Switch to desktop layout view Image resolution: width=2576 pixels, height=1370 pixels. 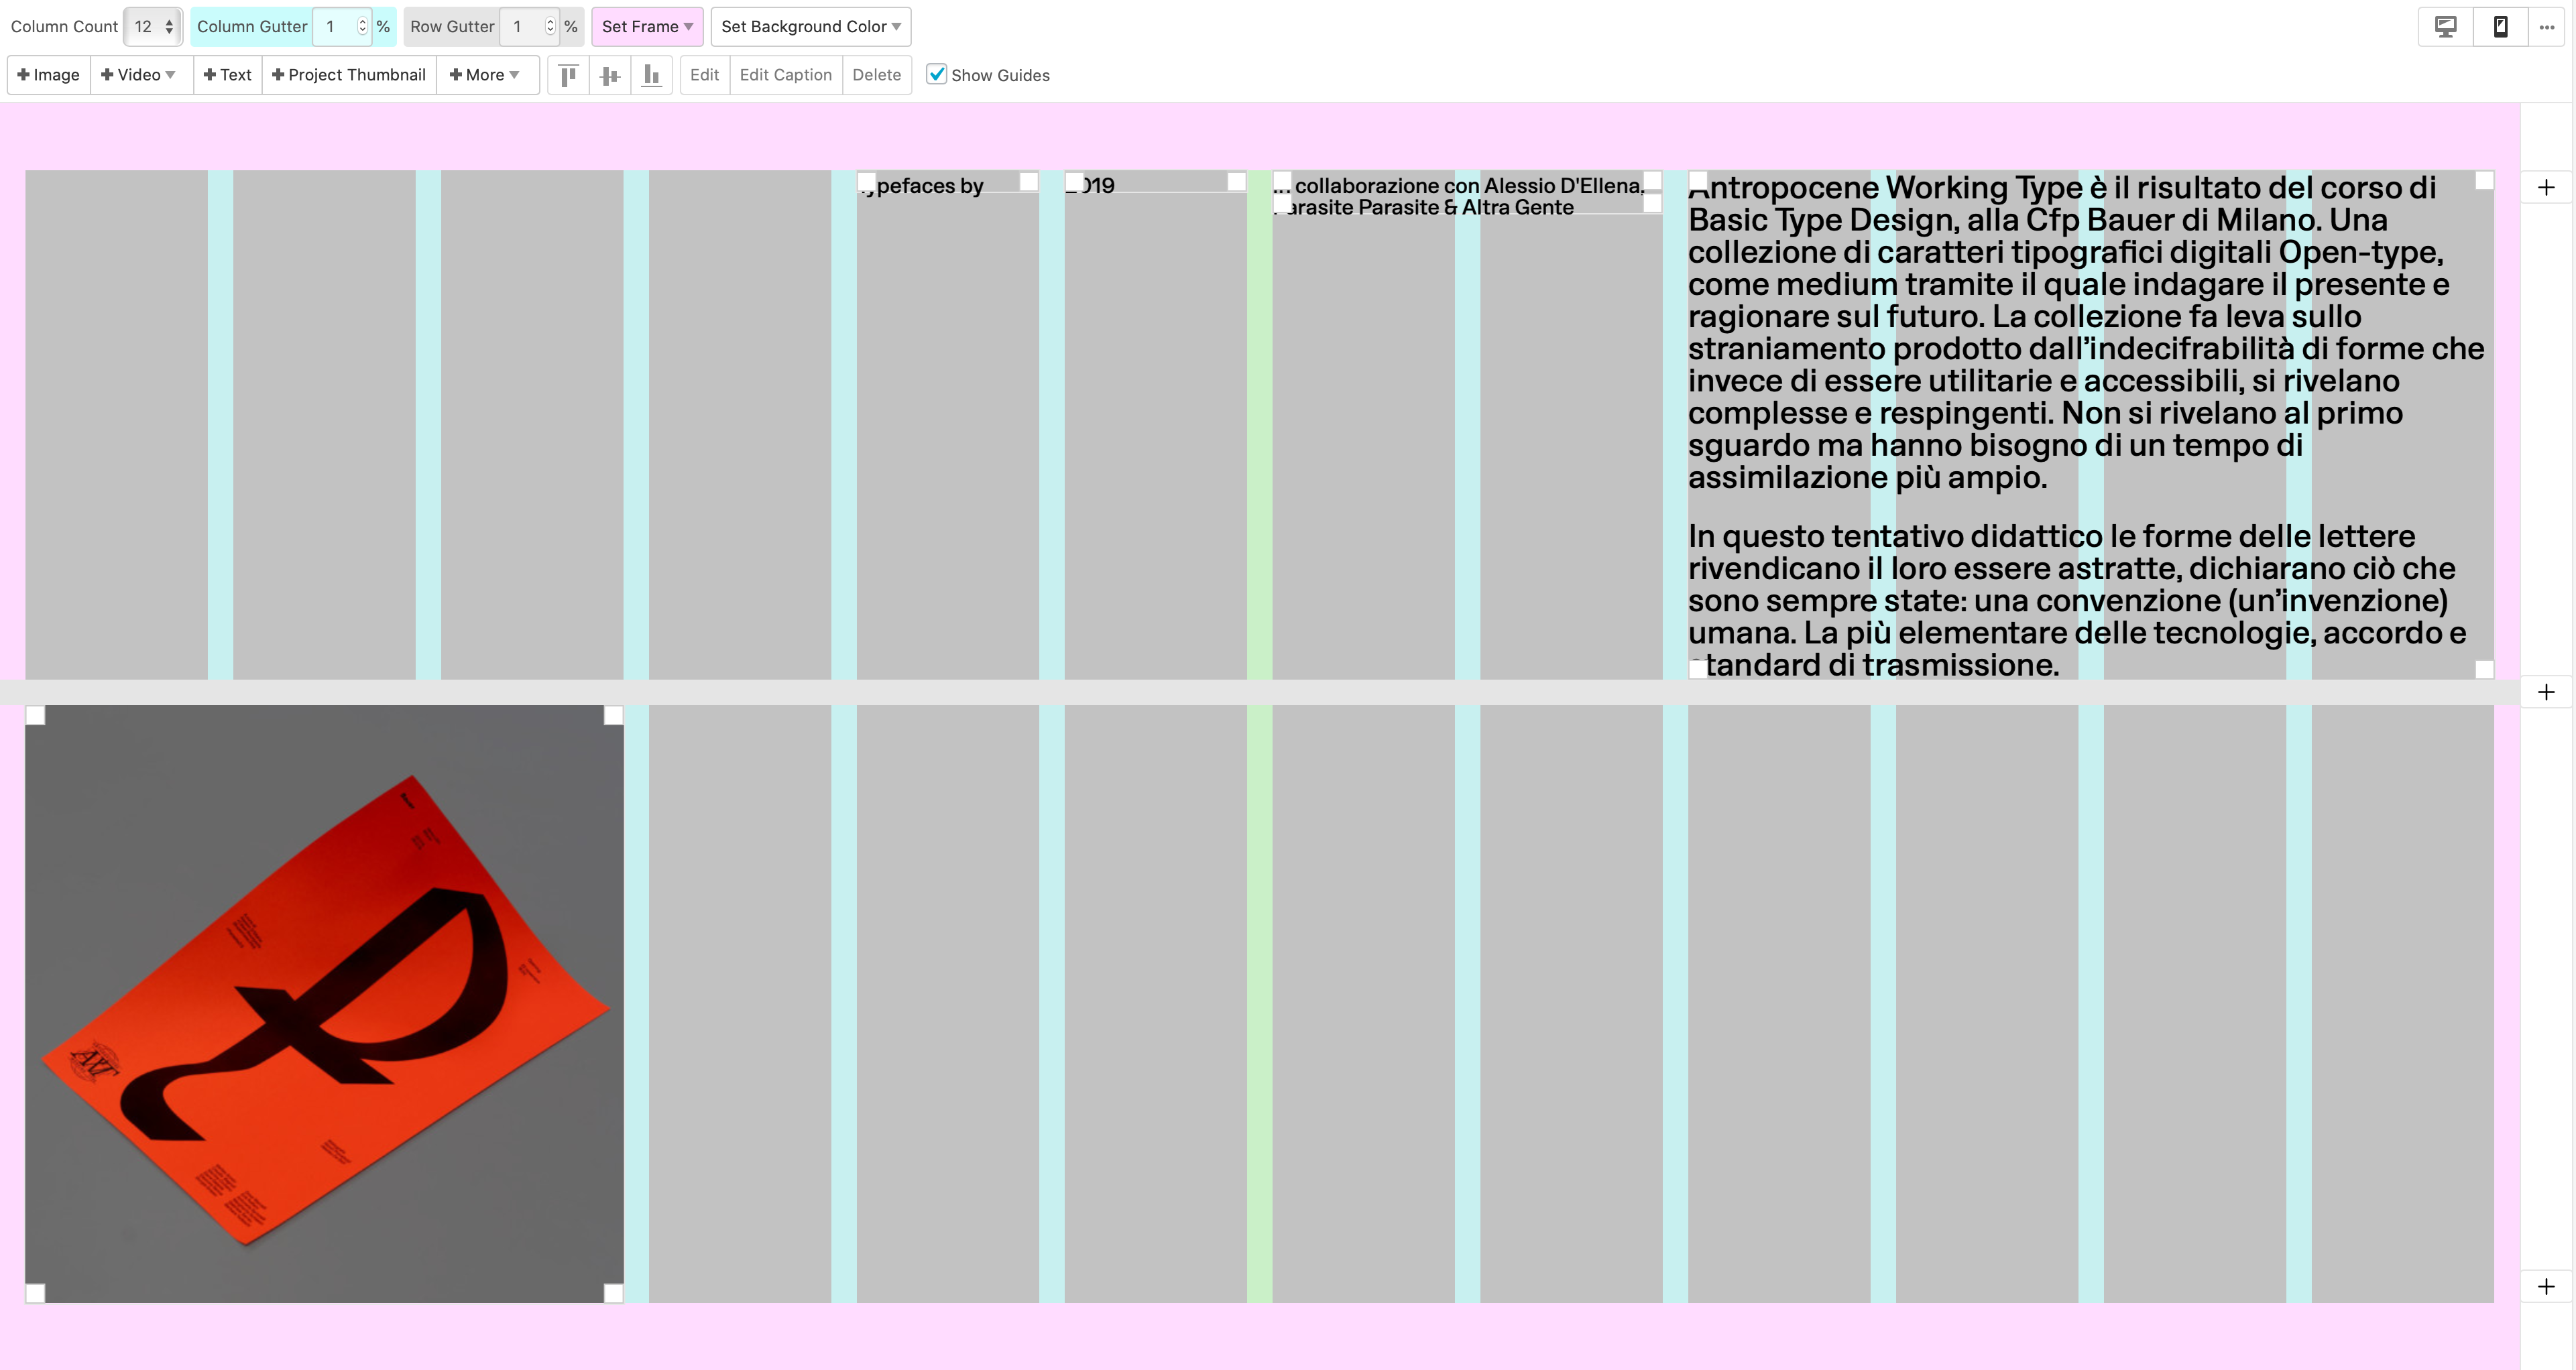(2445, 27)
